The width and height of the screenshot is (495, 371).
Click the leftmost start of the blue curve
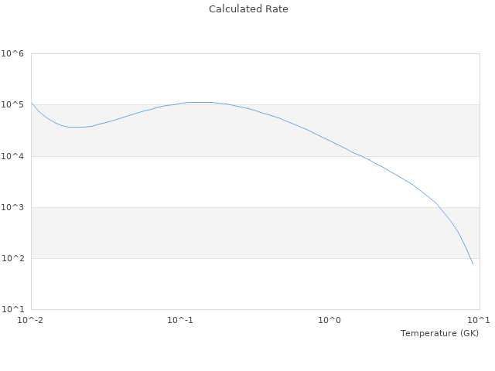[32, 103]
